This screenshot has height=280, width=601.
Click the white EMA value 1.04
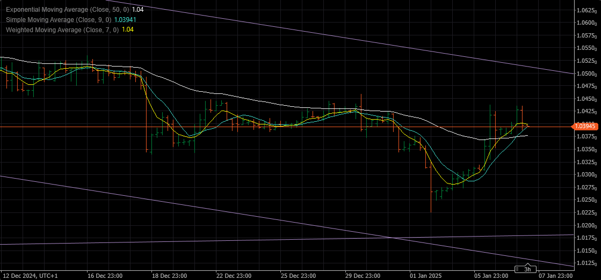[138, 10]
